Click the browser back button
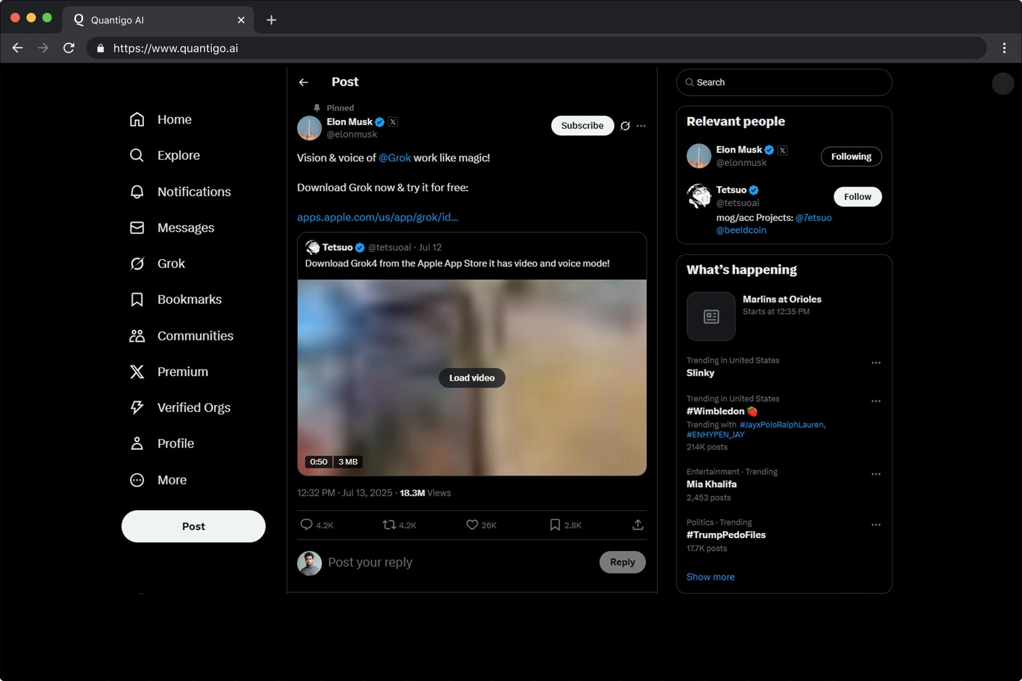1022x681 pixels. [18, 48]
